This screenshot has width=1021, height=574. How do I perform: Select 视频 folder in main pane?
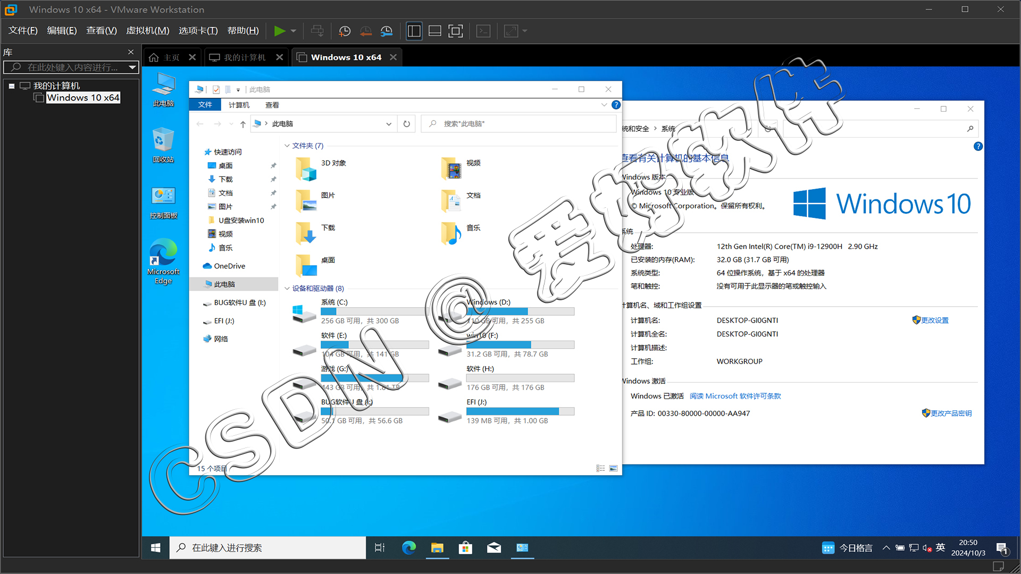461,168
